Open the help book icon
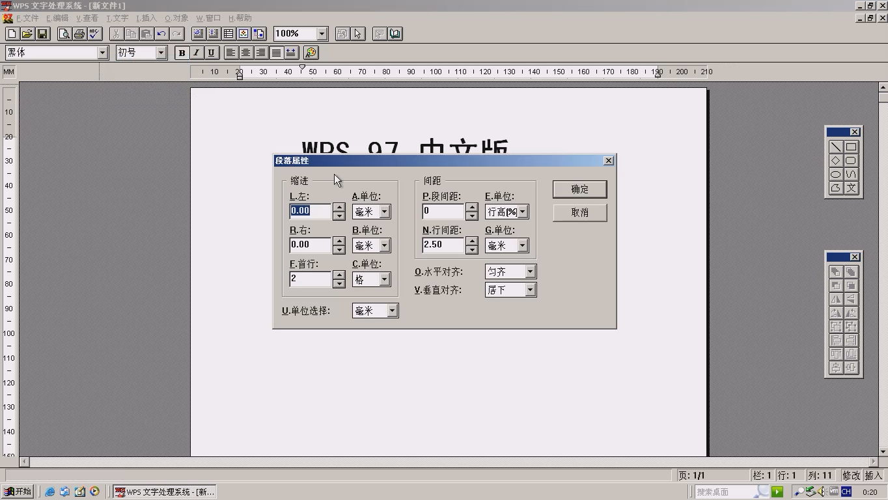Viewport: 888px width, 500px height. [x=395, y=34]
